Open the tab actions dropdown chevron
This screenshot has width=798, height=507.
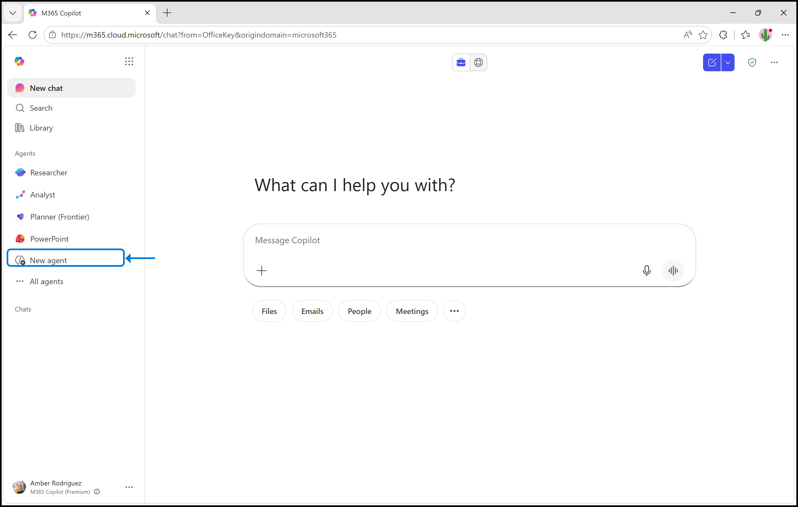click(13, 13)
